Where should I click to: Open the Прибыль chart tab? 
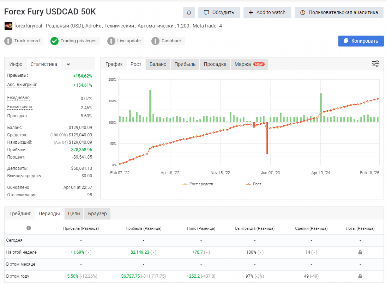click(x=185, y=64)
